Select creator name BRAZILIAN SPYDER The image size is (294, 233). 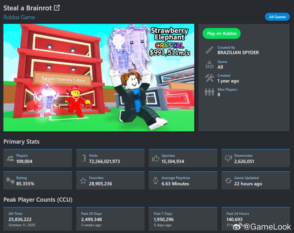pyautogui.click(x=238, y=53)
